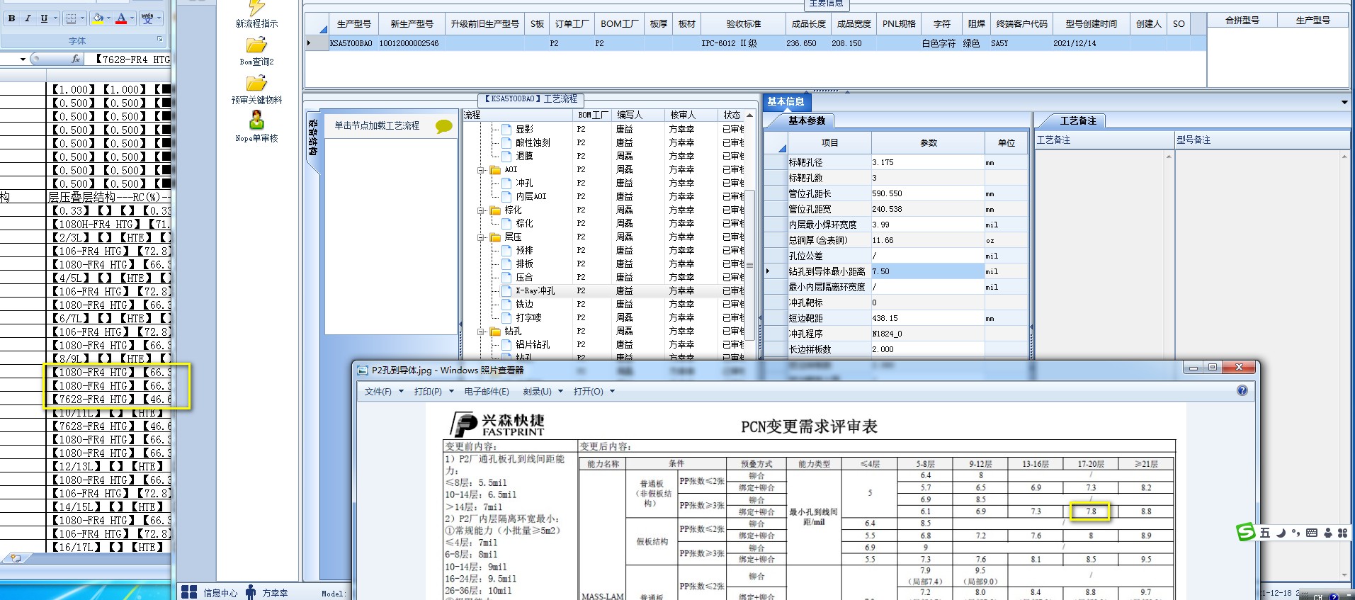Apply the yellow fill color bucket

pyautogui.click(x=98, y=18)
